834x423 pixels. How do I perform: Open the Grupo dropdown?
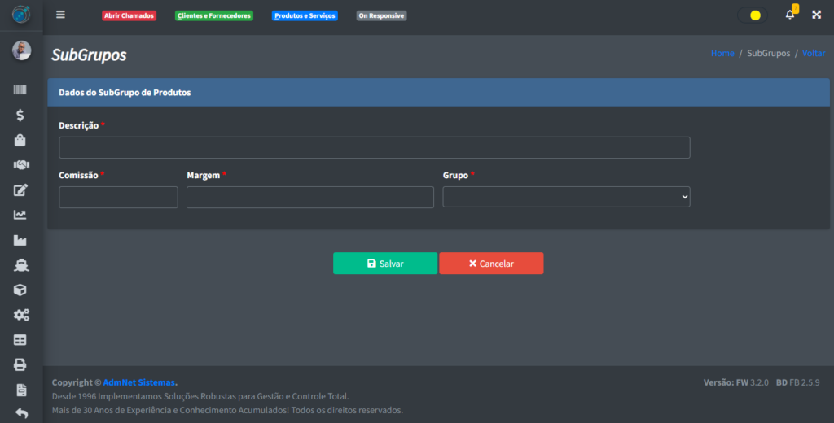pyautogui.click(x=566, y=197)
